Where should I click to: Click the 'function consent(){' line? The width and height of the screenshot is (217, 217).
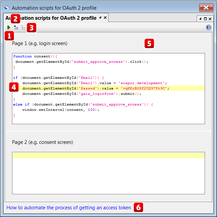pyautogui.click(x=35, y=56)
